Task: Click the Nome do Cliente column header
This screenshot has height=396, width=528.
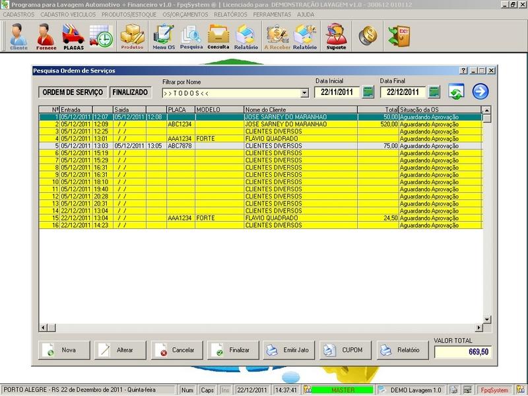Action: point(301,110)
